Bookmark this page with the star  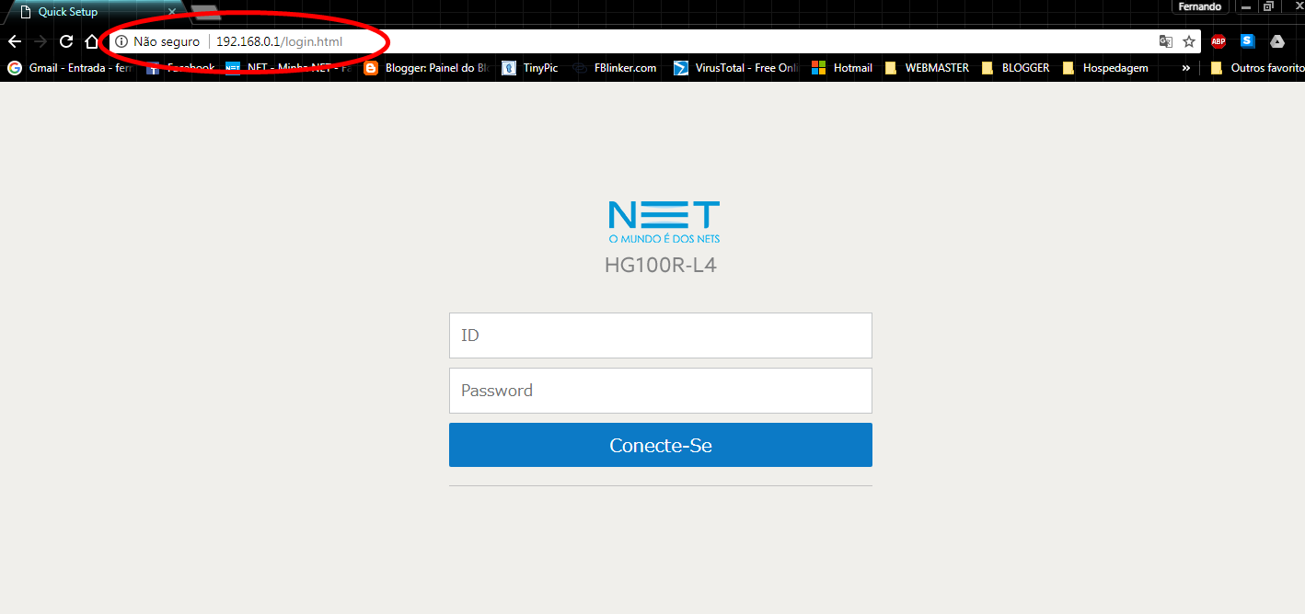(1189, 41)
